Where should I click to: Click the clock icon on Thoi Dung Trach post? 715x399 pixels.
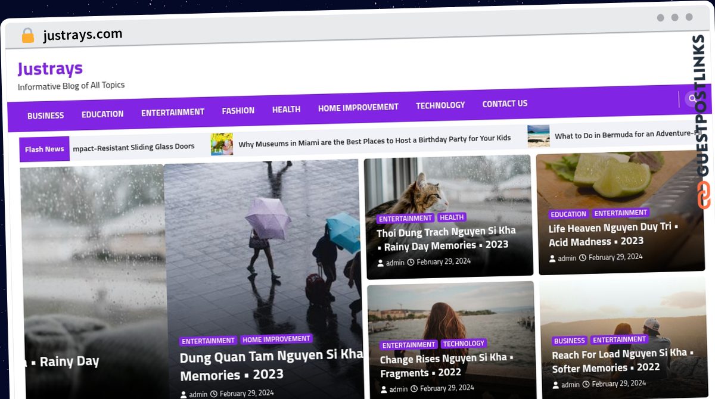411,262
